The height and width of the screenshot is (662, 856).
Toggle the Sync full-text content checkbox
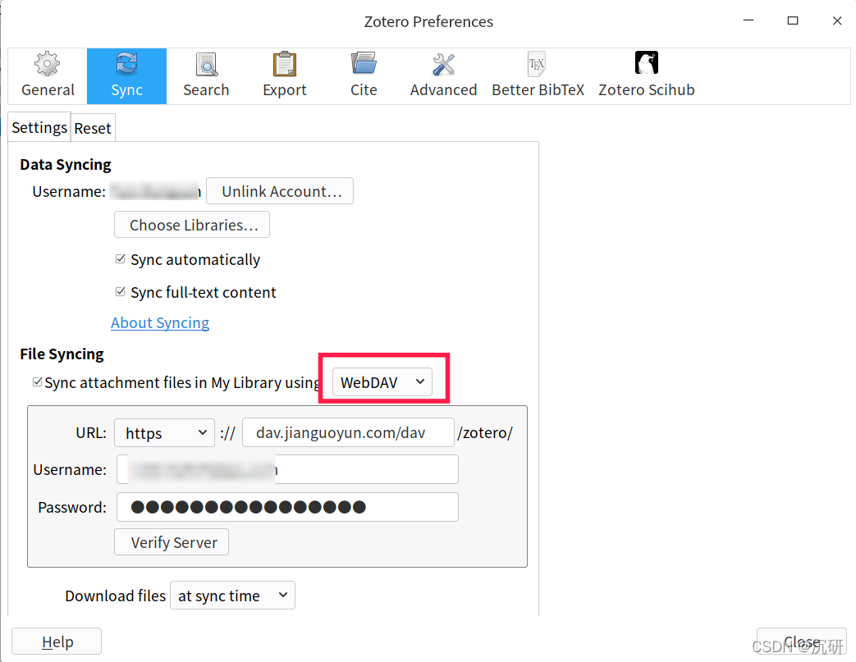click(x=121, y=292)
